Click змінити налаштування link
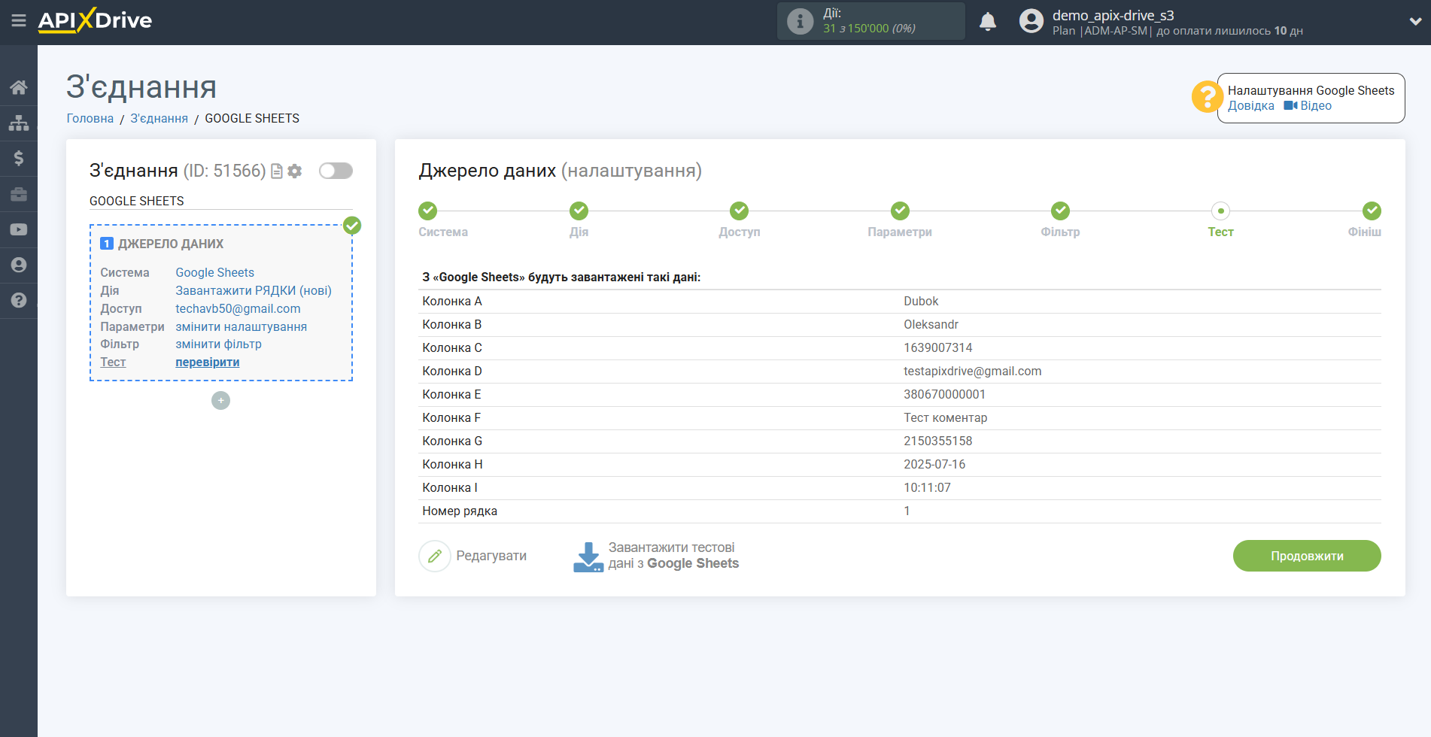1431x737 pixels. tap(242, 326)
